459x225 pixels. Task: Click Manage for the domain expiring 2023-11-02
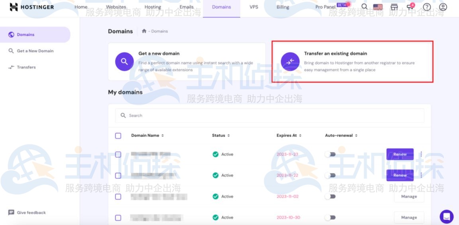pos(409,196)
